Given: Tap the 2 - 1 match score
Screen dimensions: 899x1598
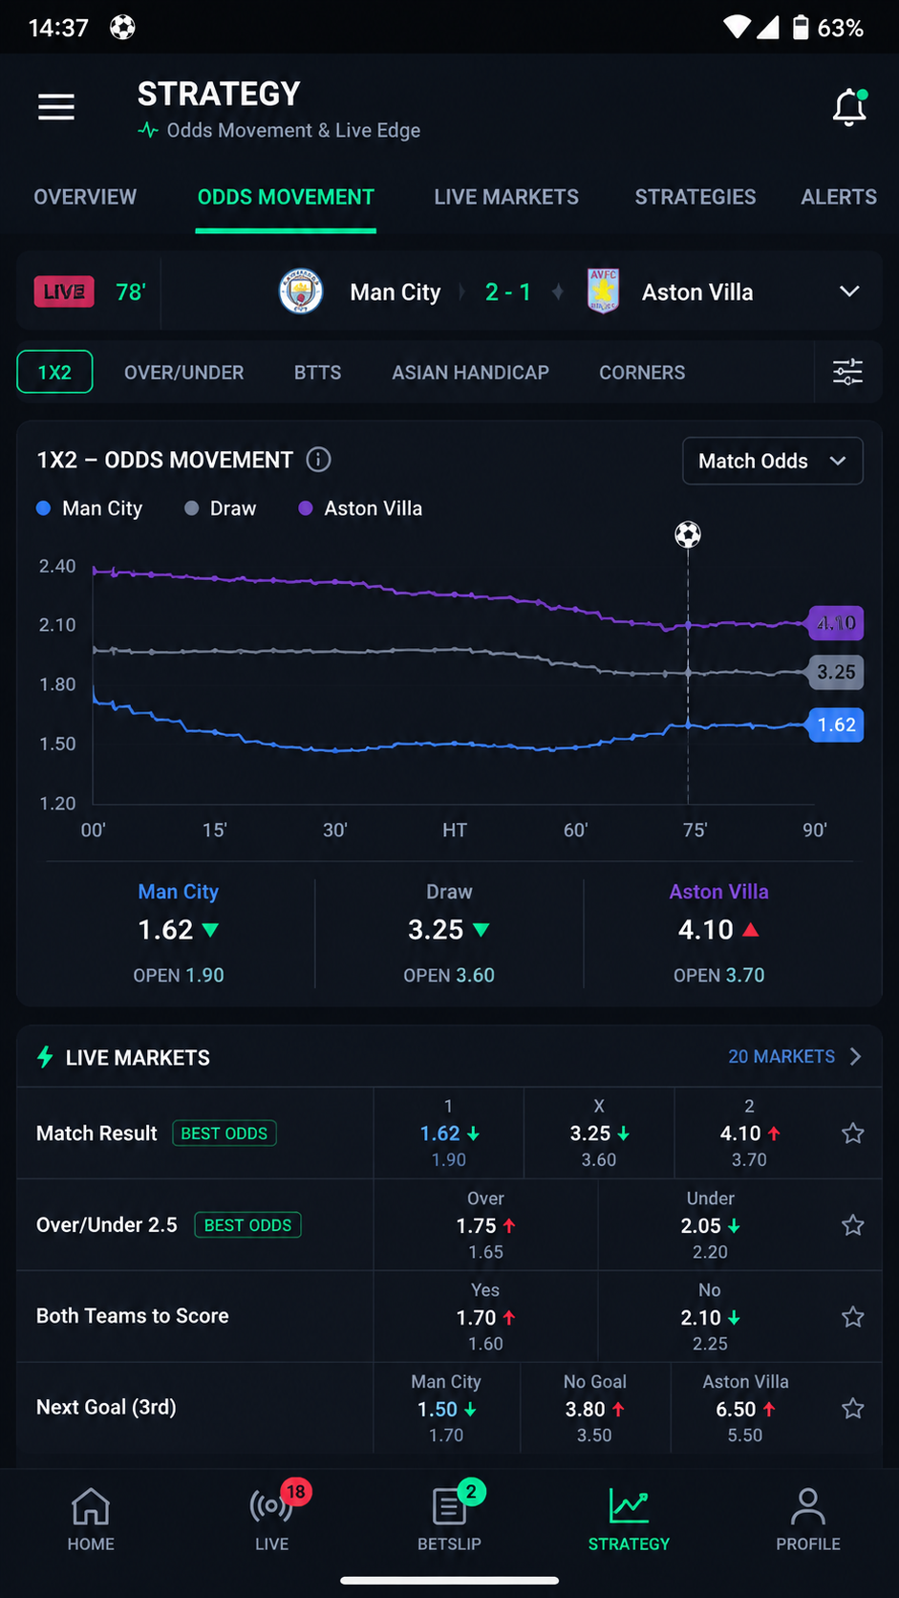Looking at the screenshot, I should coord(508,292).
